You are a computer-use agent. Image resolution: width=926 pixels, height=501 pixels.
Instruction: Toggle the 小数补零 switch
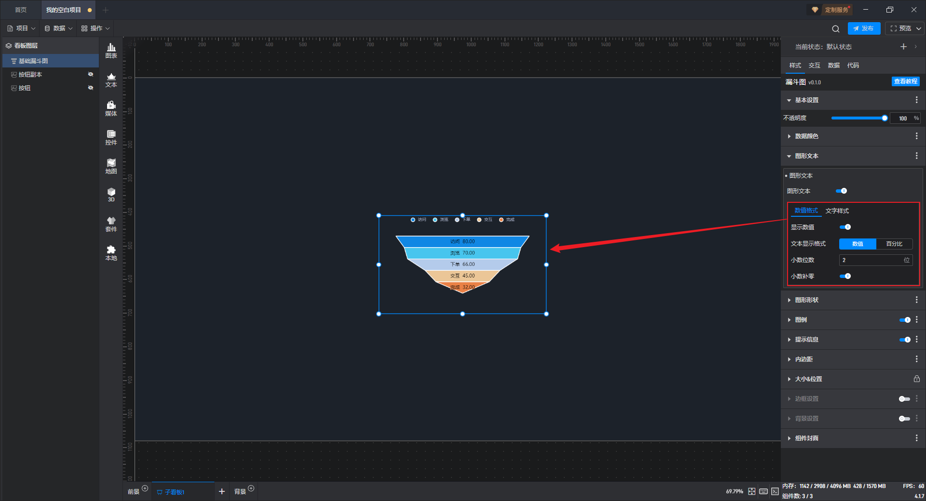pyautogui.click(x=845, y=277)
